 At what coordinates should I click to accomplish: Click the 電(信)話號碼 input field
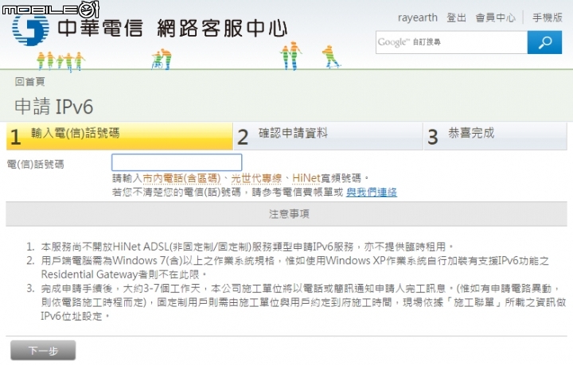pos(177,162)
